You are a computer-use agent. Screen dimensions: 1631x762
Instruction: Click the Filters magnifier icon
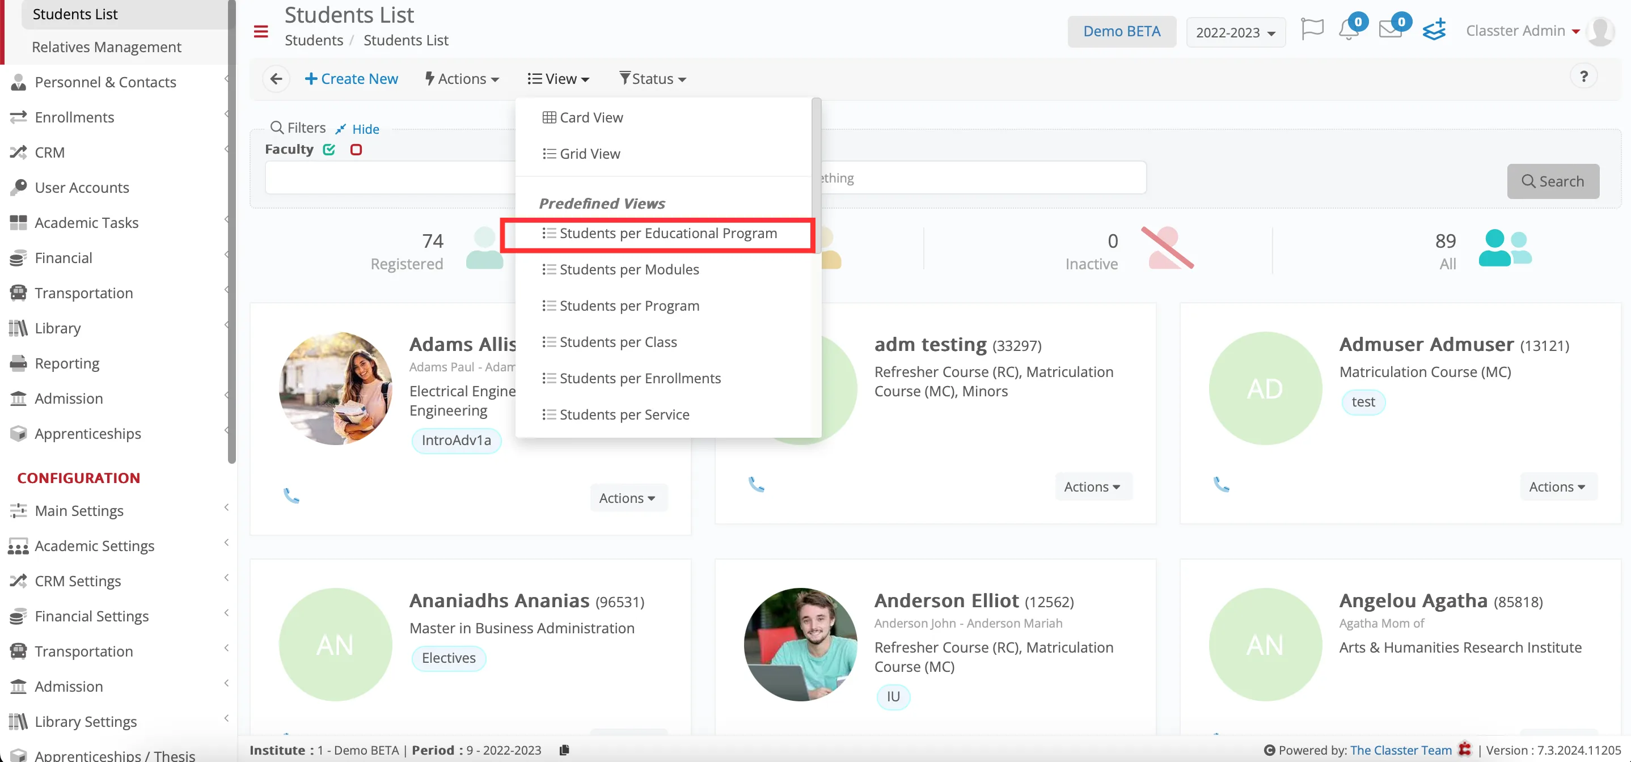(277, 128)
